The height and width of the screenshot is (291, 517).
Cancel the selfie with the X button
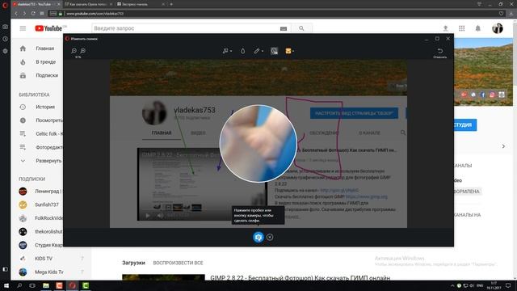(270, 237)
